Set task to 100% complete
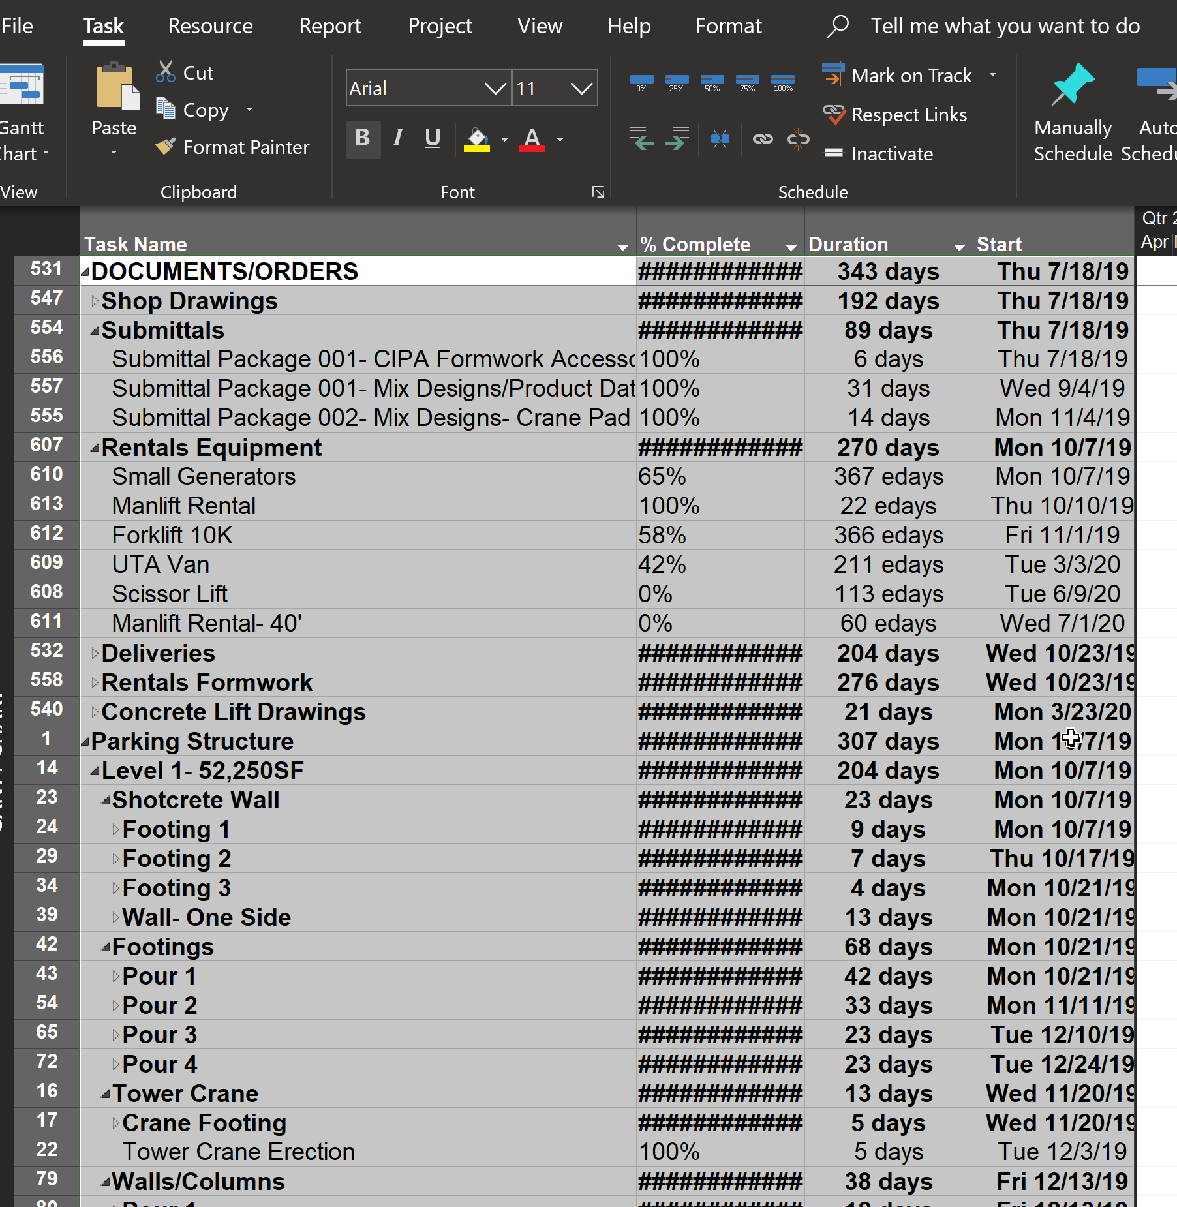1177x1207 pixels. (x=783, y=83)
